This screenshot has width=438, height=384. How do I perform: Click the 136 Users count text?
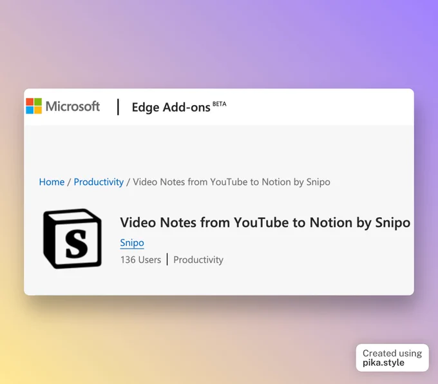[x=141, y=260]
